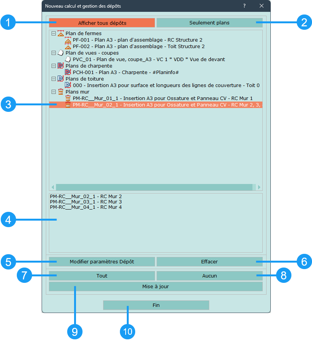Viewport: 312px width, 342px height.
Task: Select PM-RC__Mur_03_1 - RC Mur 3 line
Action: [x=86, y=202]
